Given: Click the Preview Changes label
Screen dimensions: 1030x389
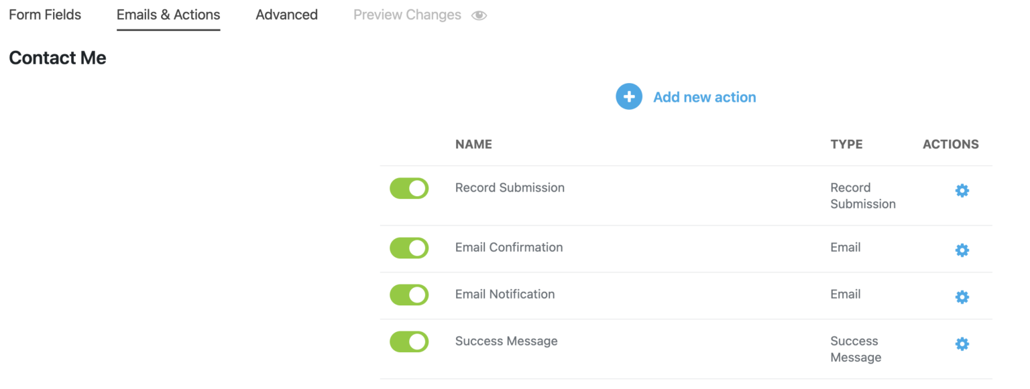Looking at the screenshot, I should [x=407, y=14].
